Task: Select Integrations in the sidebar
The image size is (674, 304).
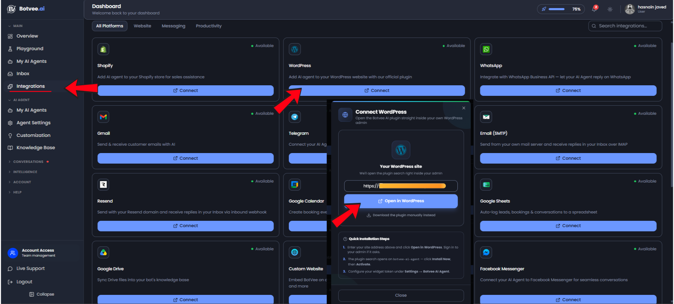Action: (31, 86)
